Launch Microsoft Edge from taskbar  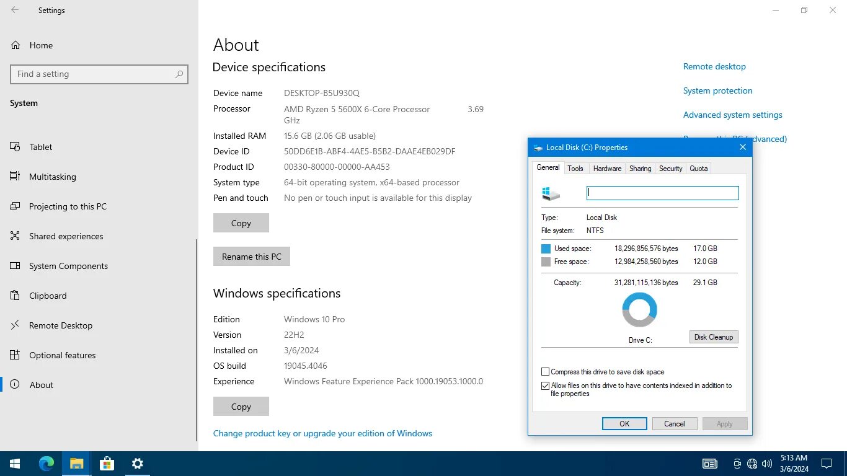coord(46,464)
